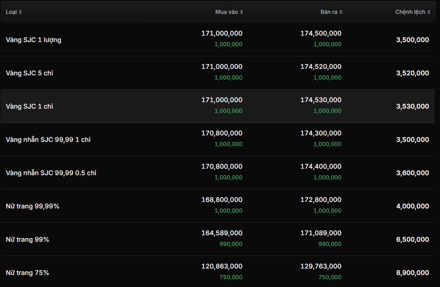440x287 pixels.
Task: Click the 174,520,000 sell price value
Action: point(321,67)
